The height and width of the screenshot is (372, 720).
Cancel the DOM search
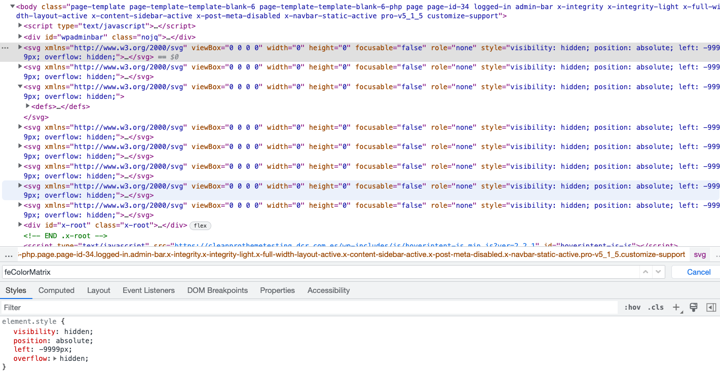698,272
